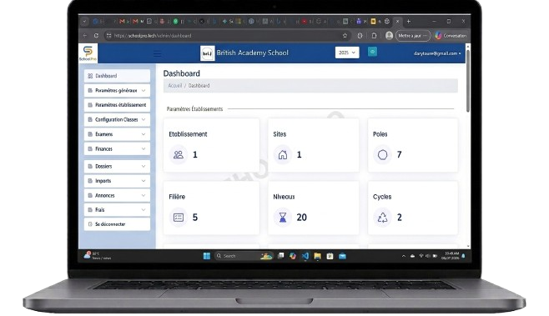This screenshot has width=549, height=316.
Task: Open a new browser tab with plus
Action: pos(408,22)
